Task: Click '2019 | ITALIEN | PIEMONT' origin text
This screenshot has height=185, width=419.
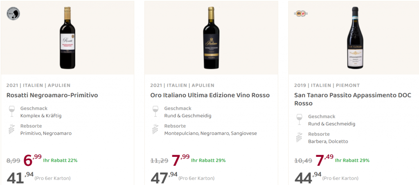Action: tap(327, 85)
